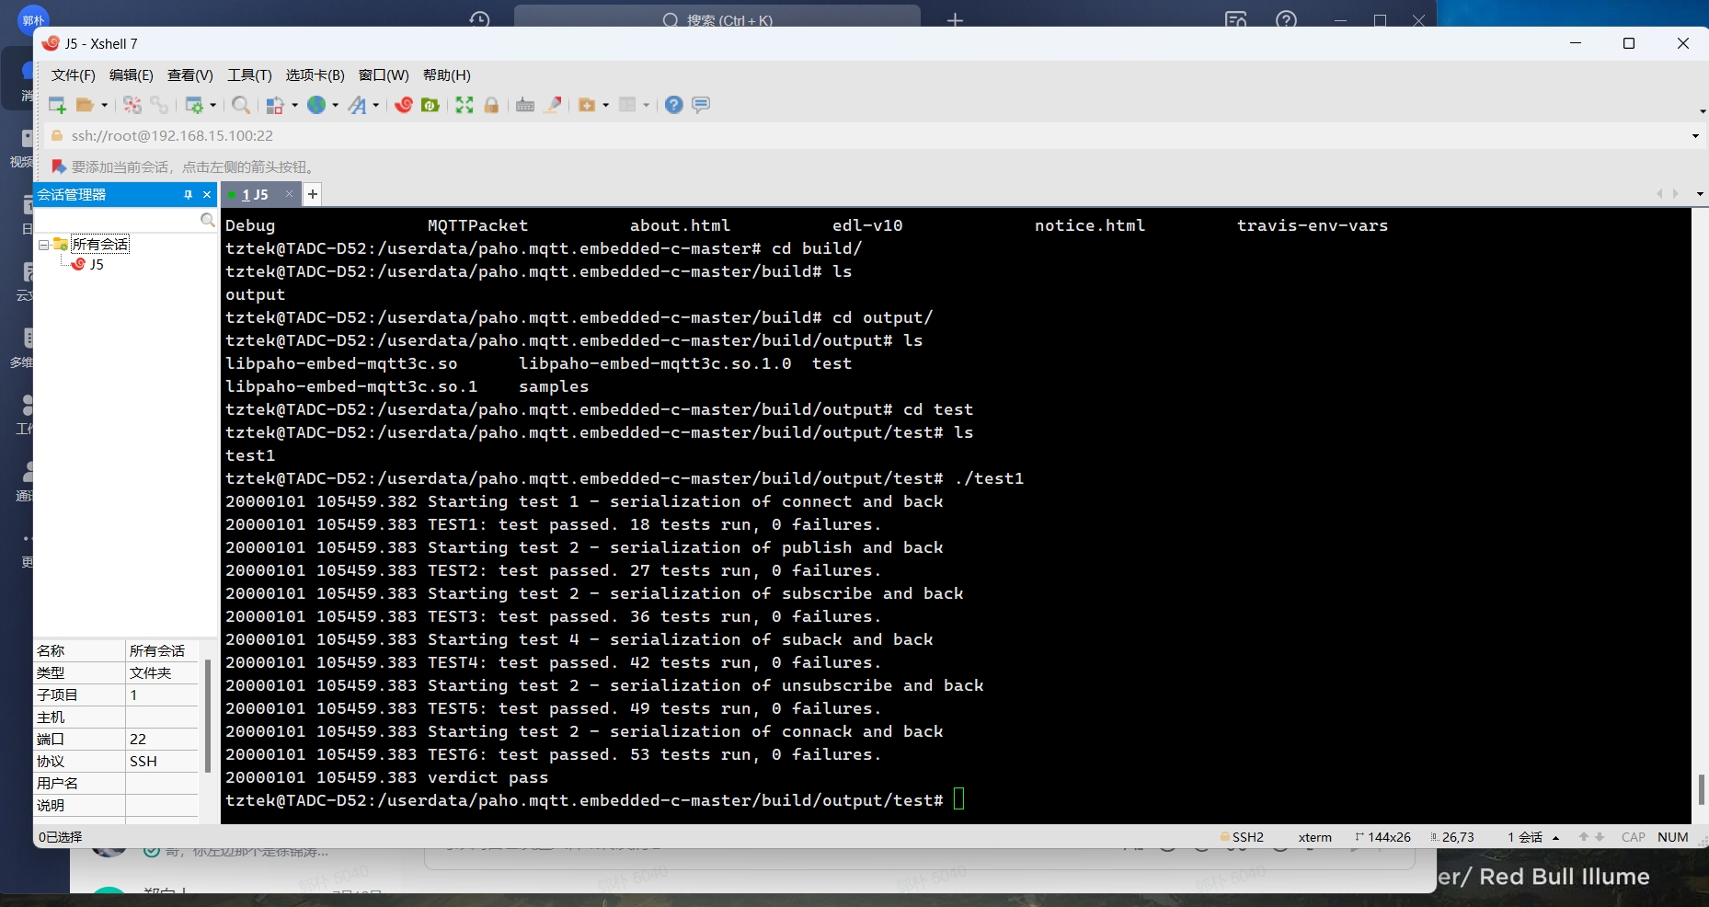Open the 选项卡(B) menu
This screenshot has height=907, width=1709.
[315, 75]
